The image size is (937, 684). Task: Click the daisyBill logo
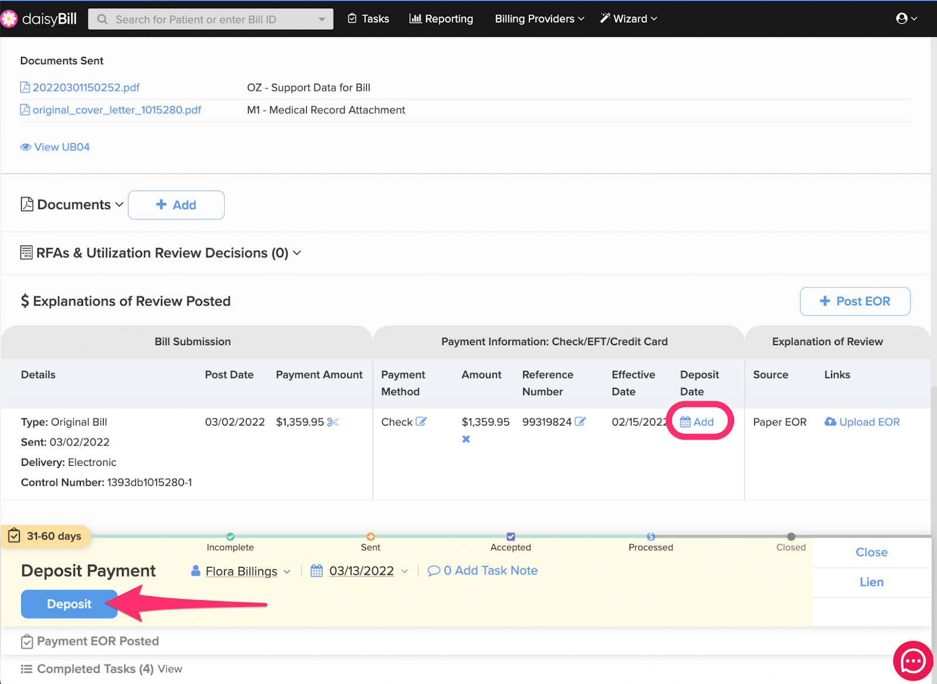39,19
